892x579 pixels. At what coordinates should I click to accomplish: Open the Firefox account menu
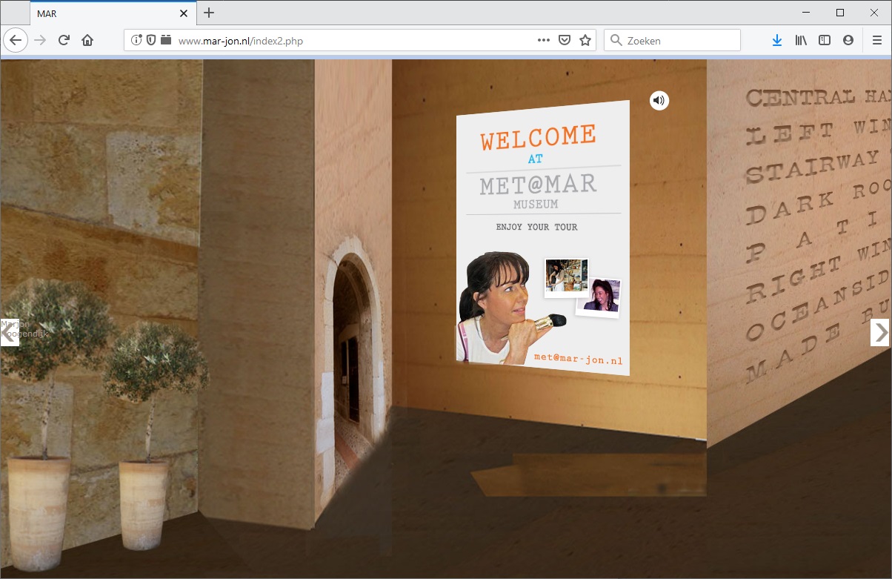(848, 41)
